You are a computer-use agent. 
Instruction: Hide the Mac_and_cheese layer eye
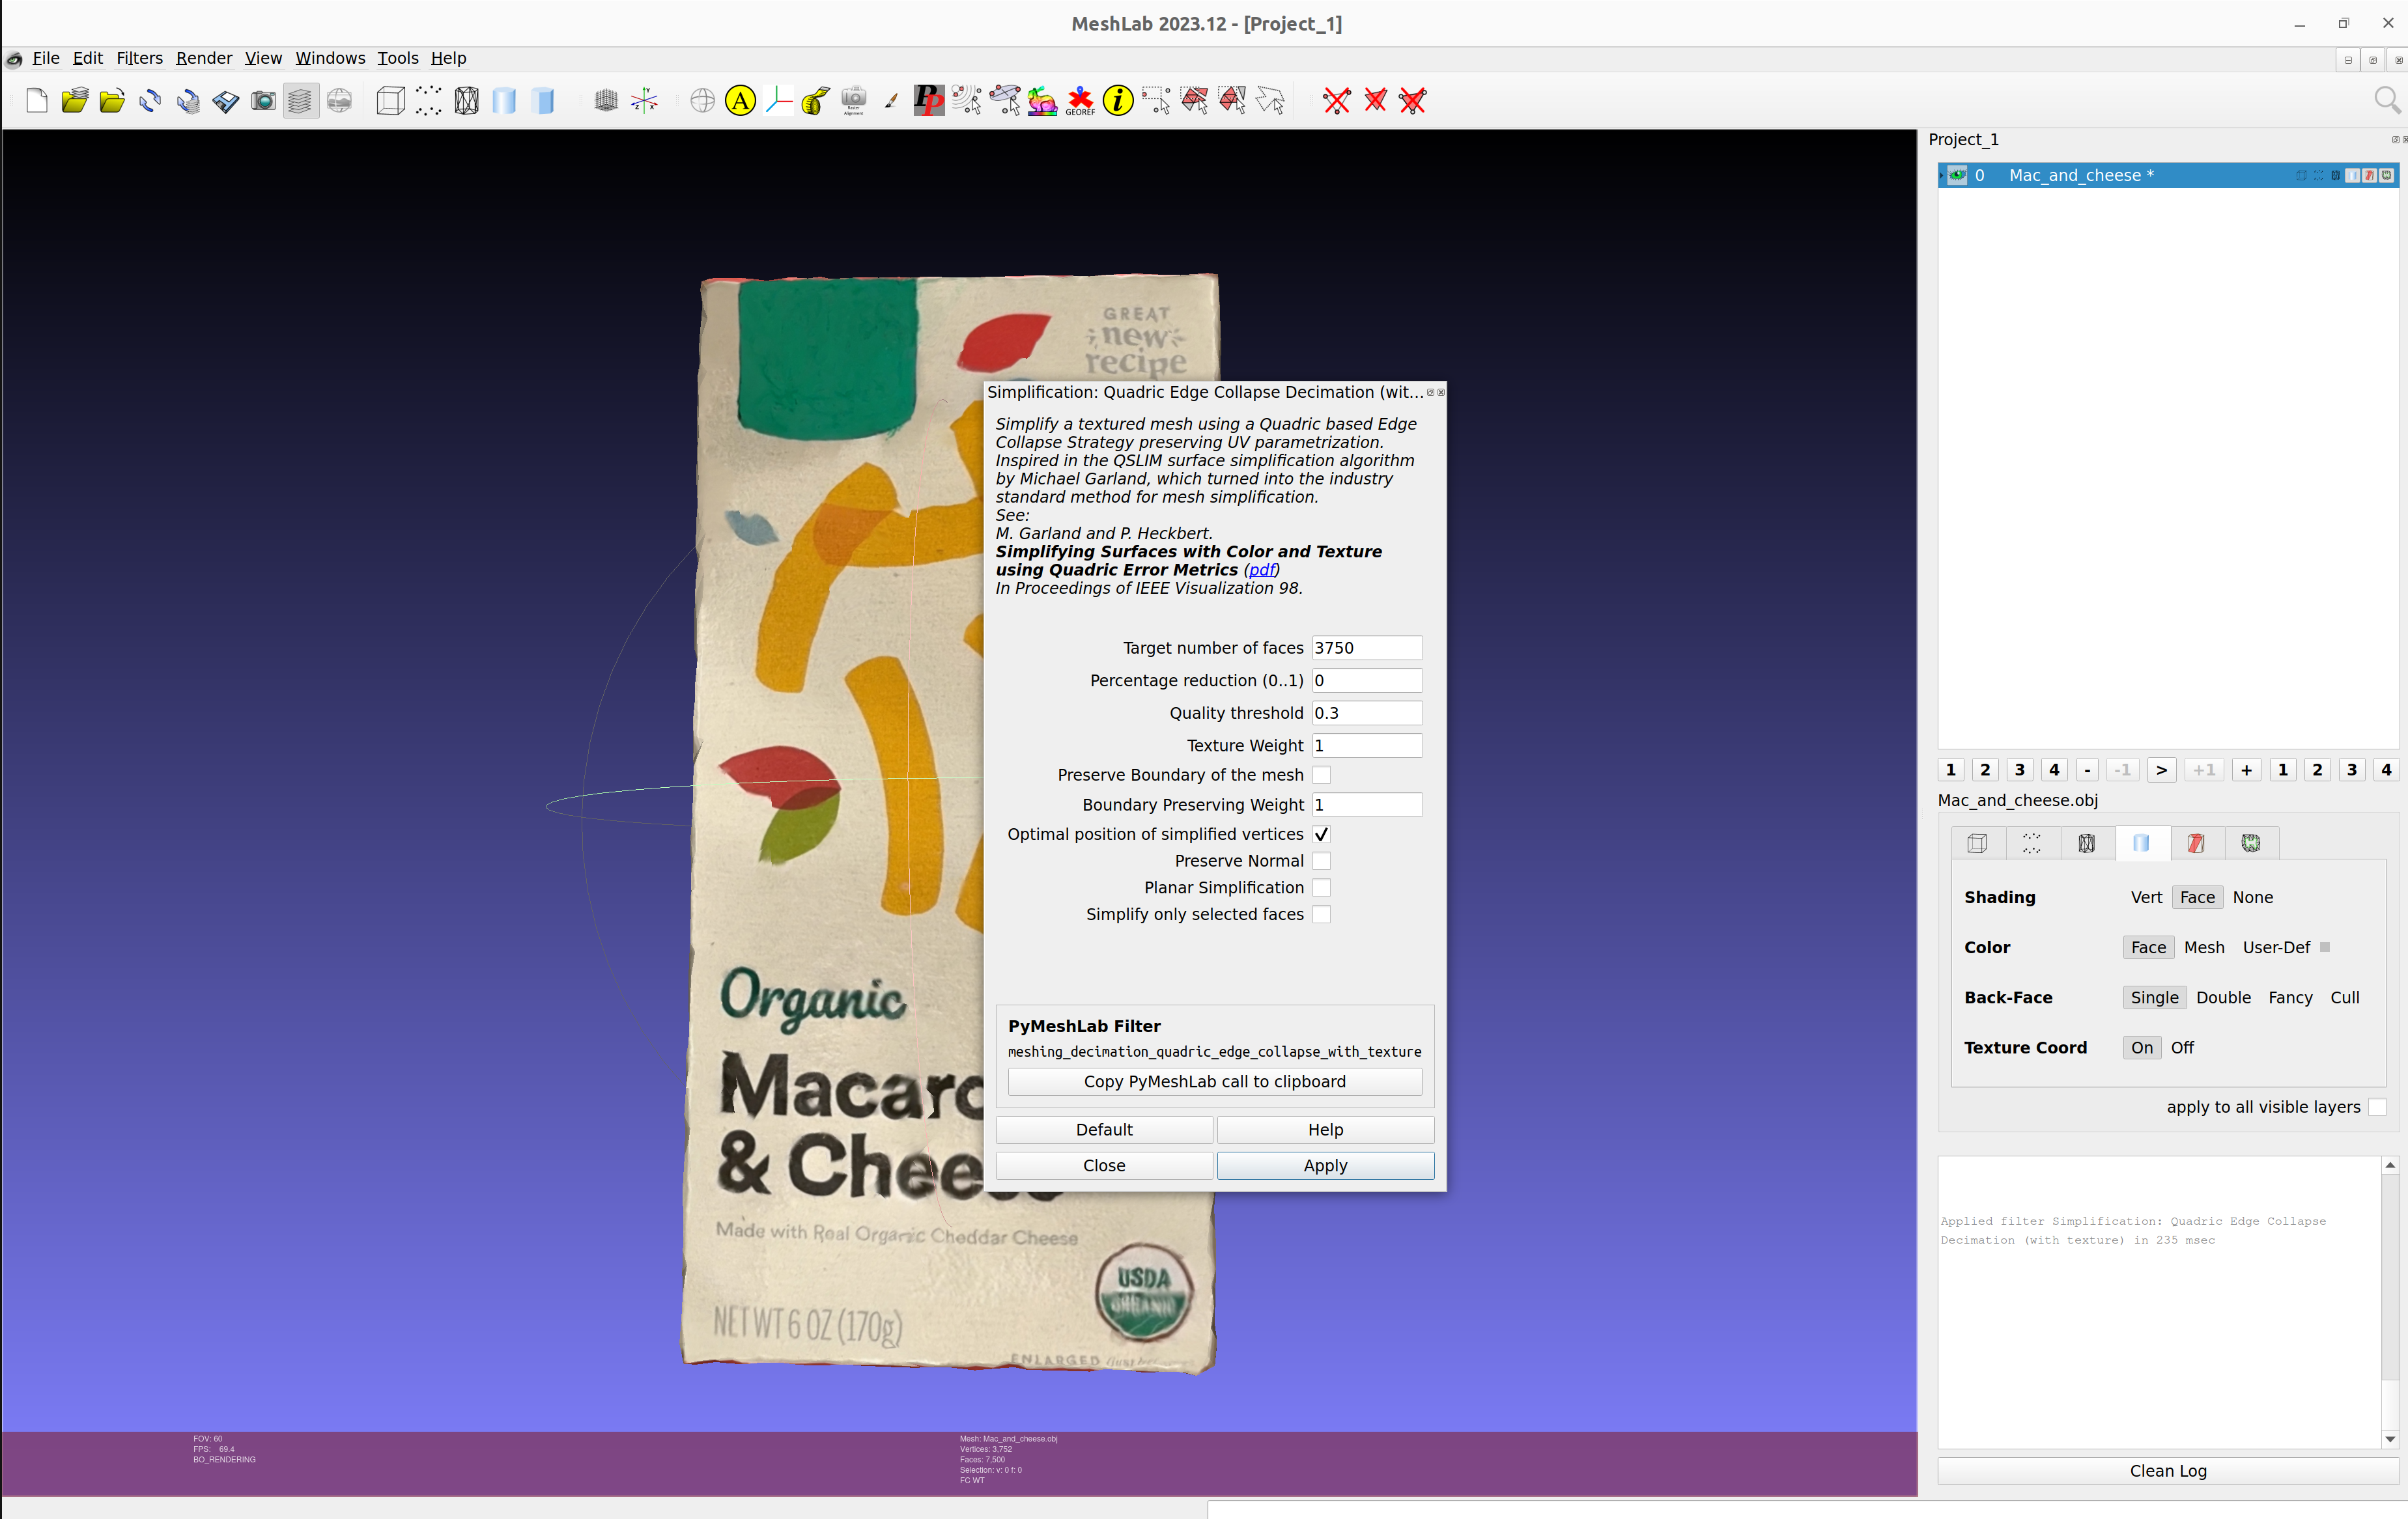(1957, 175)
